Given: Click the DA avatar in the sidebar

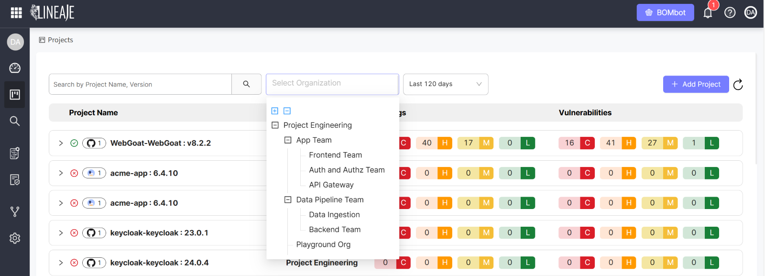Looking at the screenshot, I should pos(15,42).
